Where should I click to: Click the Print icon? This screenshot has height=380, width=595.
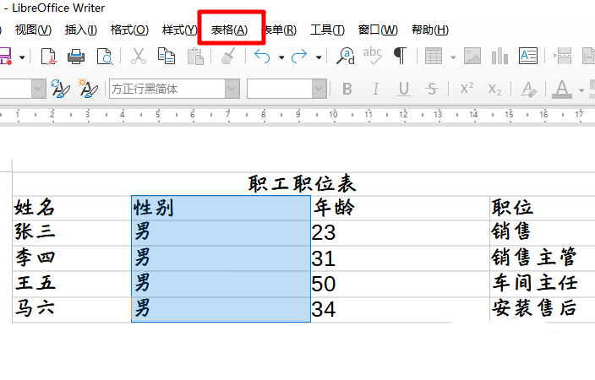click(76, 57)
